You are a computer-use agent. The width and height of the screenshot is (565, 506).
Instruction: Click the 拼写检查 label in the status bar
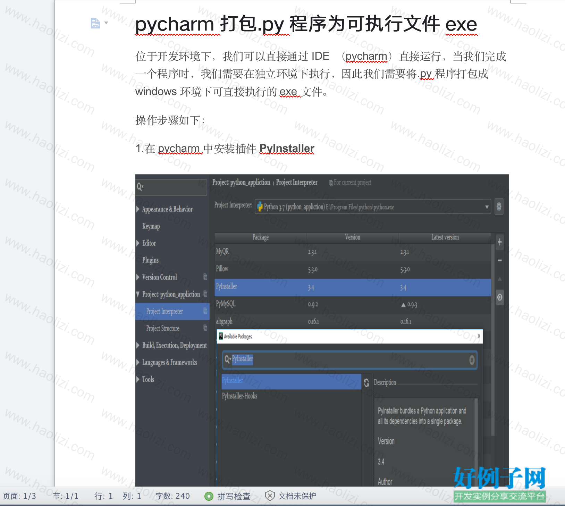tap(234, 496)
